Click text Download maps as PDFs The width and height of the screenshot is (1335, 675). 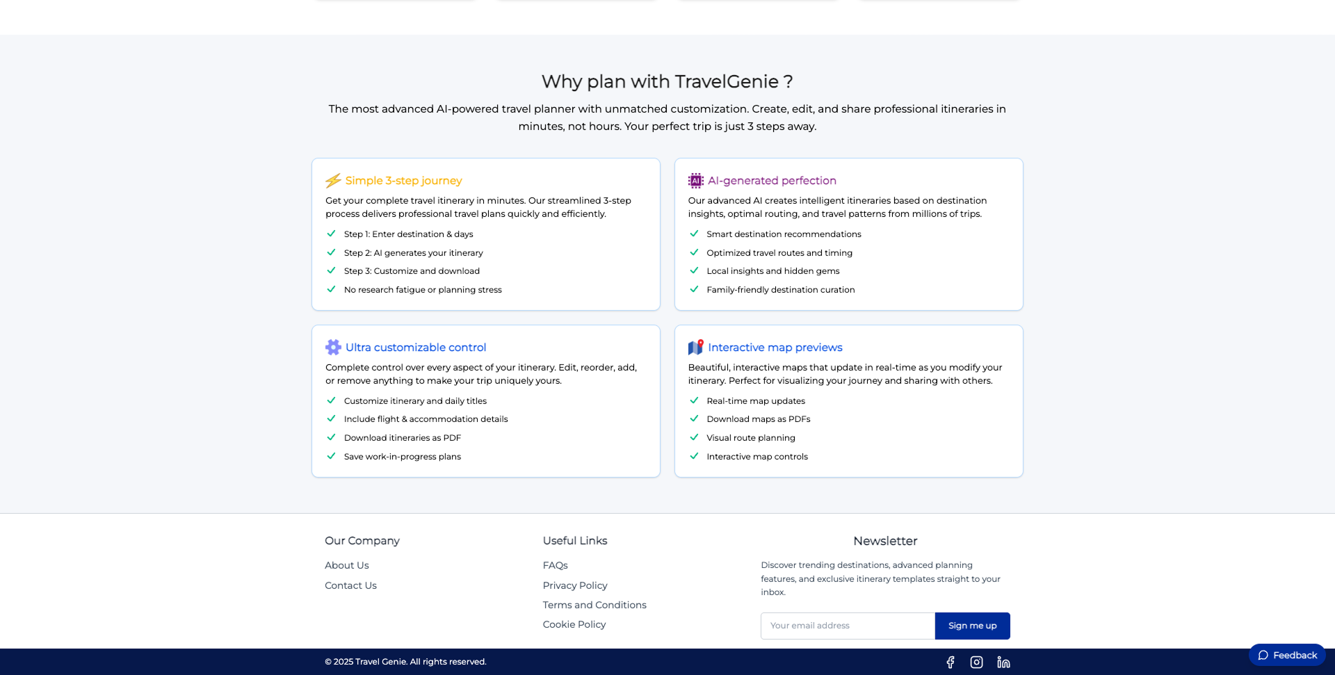tap(759, 419)
